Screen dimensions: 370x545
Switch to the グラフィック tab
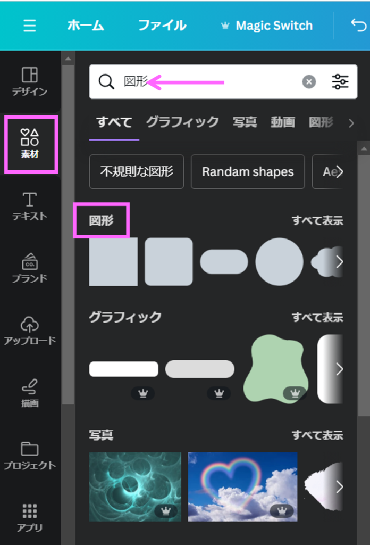pos(182,122)
